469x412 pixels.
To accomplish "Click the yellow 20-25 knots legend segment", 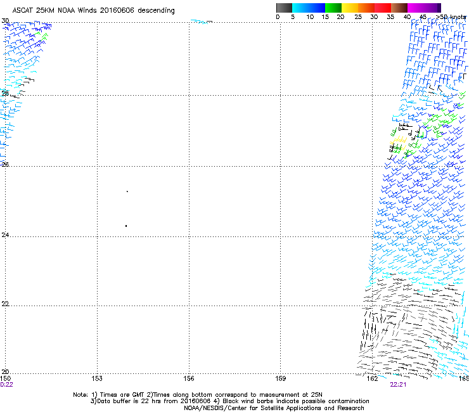I will coord(350,8).
